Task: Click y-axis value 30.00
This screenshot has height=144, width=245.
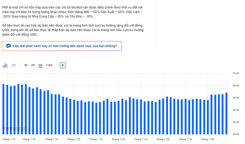Action: click(x=236, y=122)
